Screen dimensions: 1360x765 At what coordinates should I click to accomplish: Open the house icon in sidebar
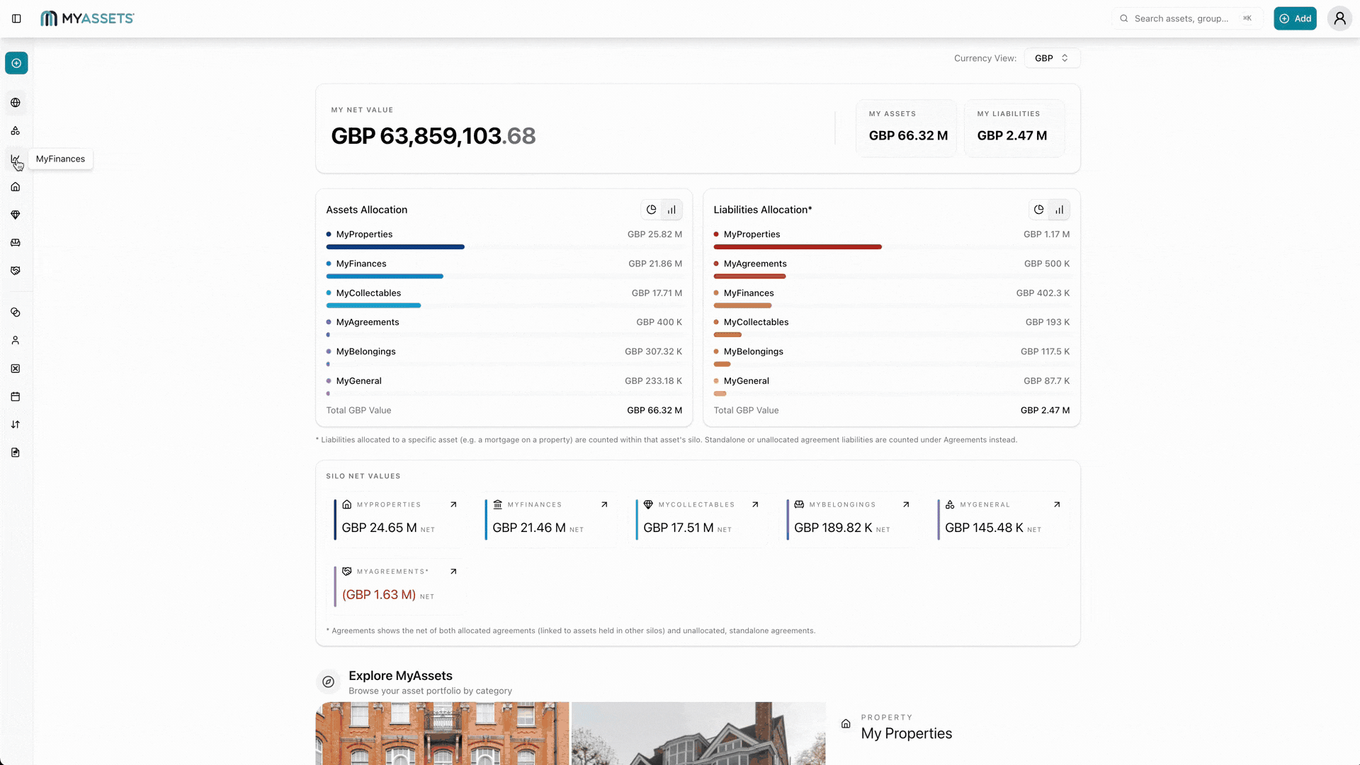click(16, 187)
